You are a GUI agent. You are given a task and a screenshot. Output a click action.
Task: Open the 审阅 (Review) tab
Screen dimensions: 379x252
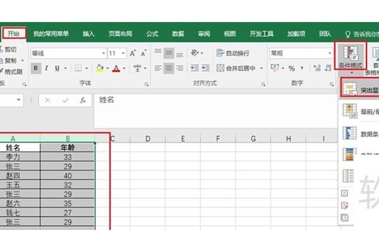click(204, 34)
